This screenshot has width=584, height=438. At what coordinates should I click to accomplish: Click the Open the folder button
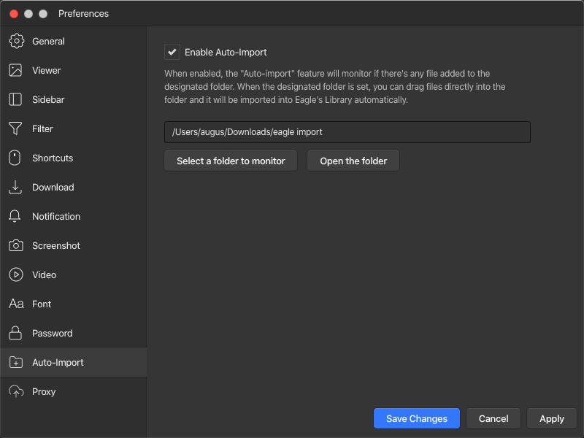[x=353, y=161]
